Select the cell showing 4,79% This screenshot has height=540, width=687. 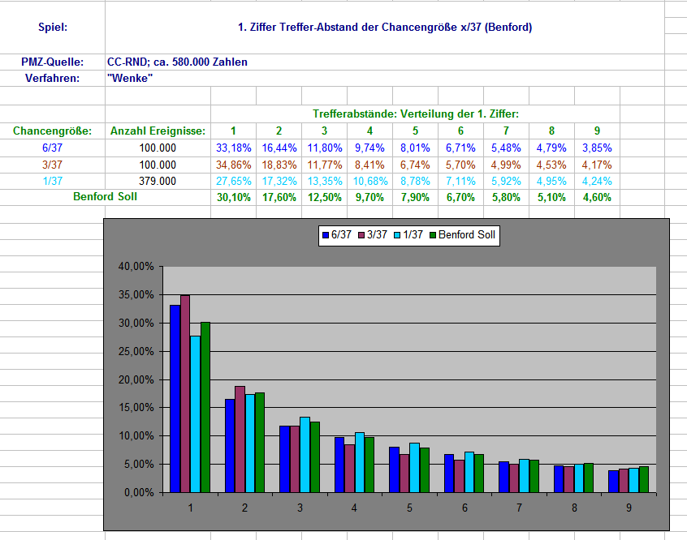551,148
